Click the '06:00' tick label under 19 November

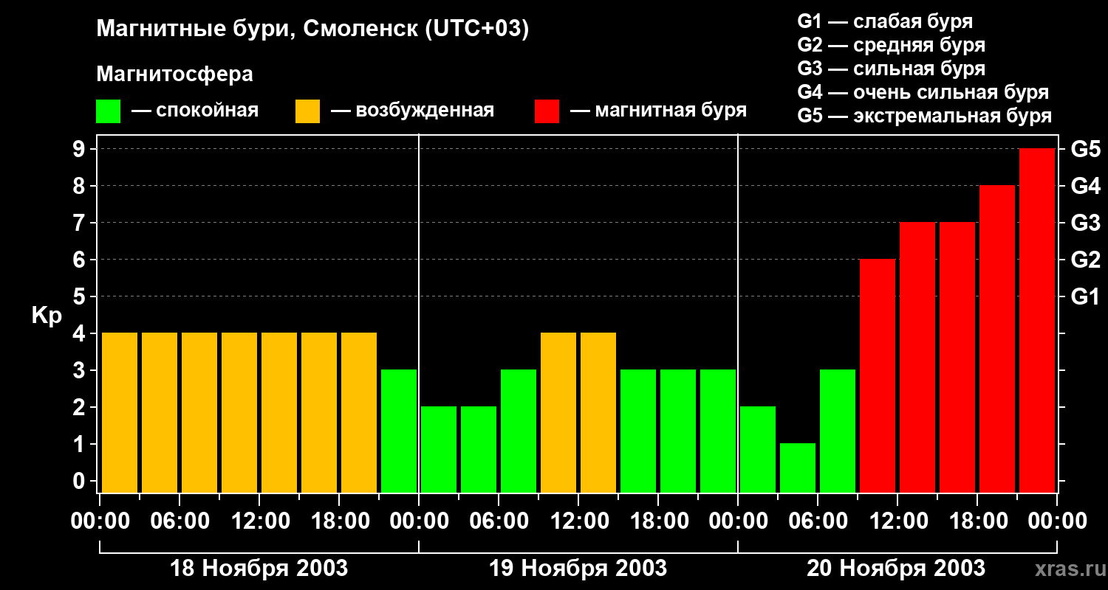[499, 521]
